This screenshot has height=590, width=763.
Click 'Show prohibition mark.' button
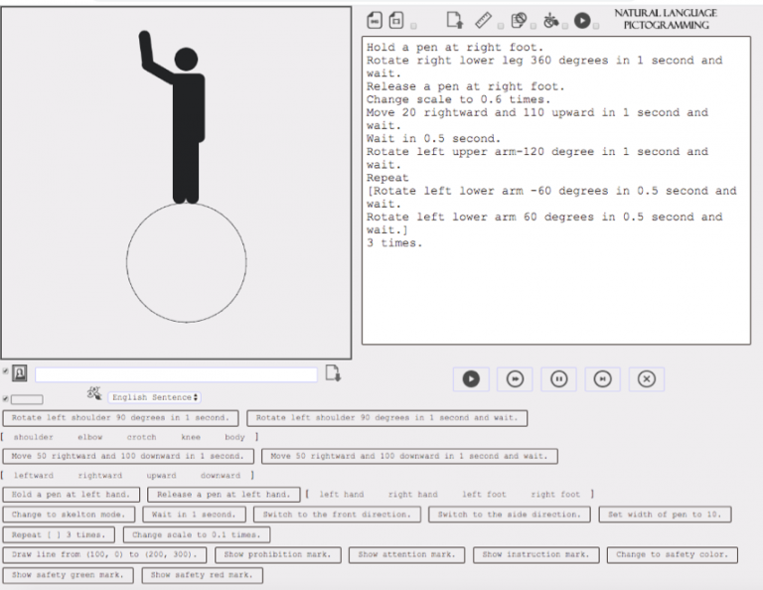(277, 555)
